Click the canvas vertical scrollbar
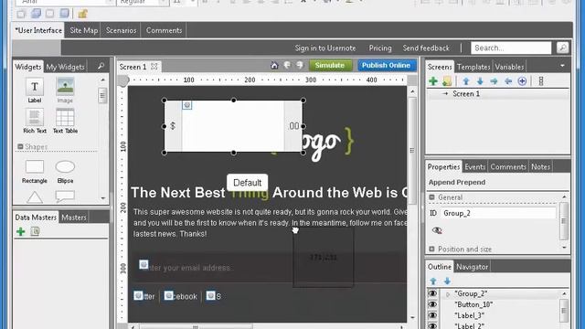 tap(412, 150)
